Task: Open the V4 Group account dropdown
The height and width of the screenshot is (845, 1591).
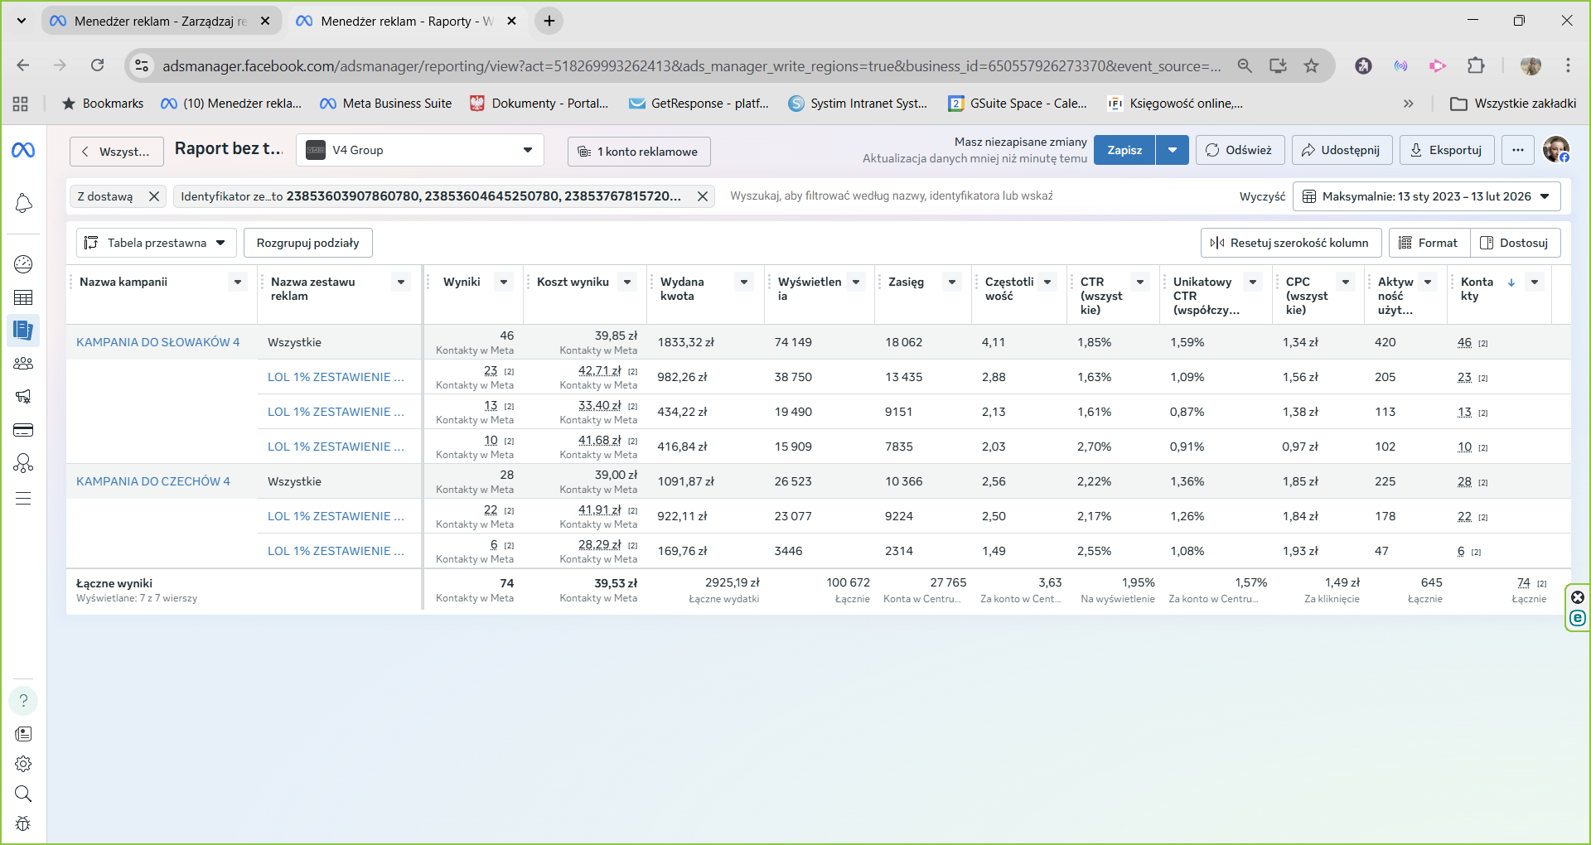Action: click(420, 150)
